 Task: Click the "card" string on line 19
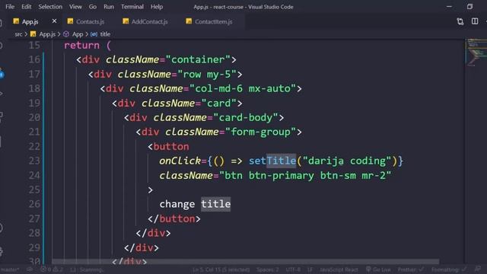[x=219, y=104]
